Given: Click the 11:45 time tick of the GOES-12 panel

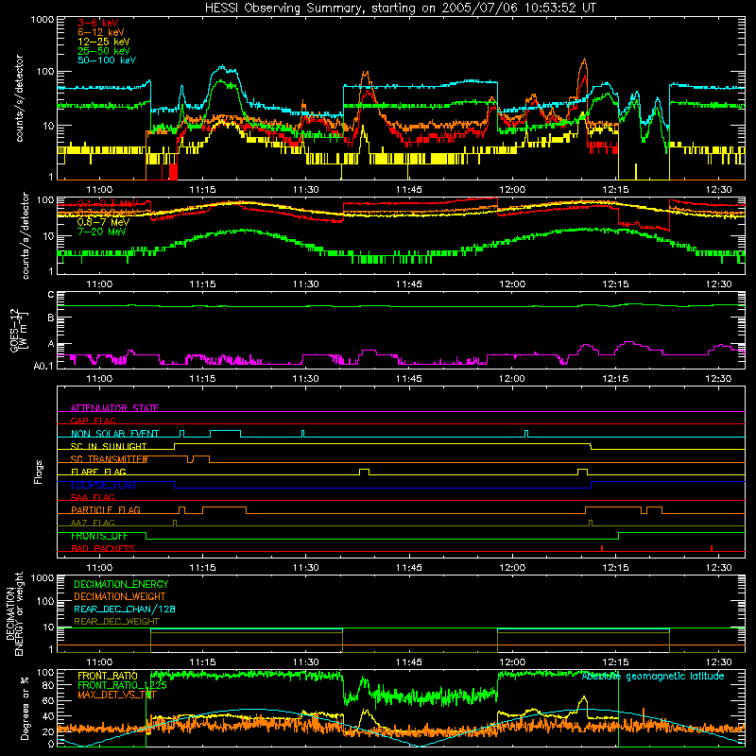Looking at the screenshot, I should click(x=409, y=378).
